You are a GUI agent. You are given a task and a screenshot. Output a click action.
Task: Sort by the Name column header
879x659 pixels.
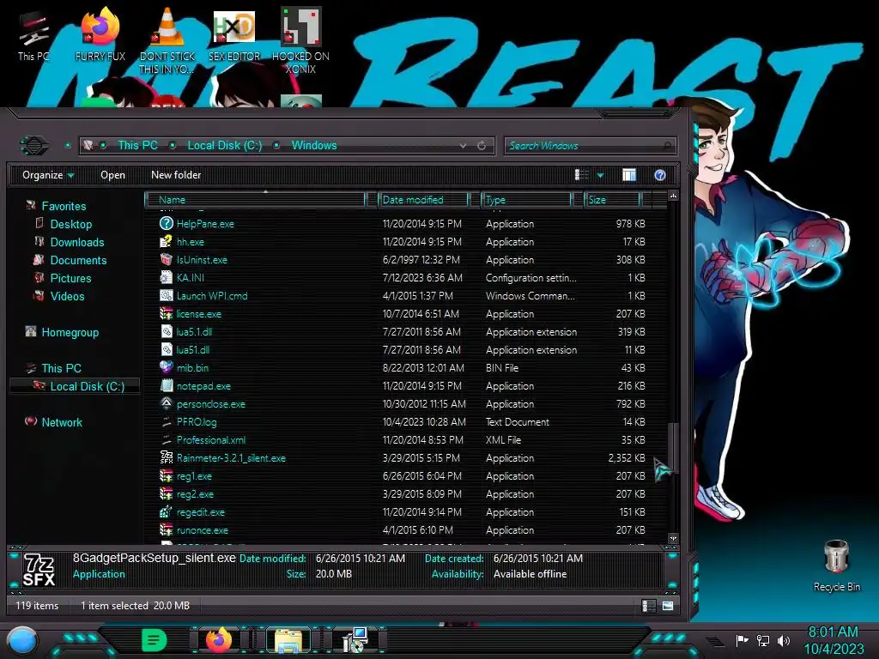tap(255, 200)
